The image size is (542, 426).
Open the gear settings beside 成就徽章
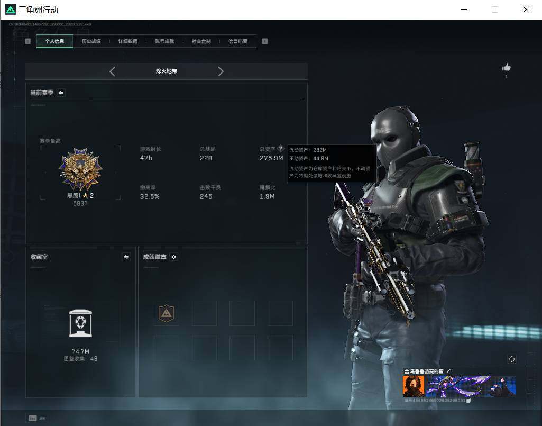point(174,257)
